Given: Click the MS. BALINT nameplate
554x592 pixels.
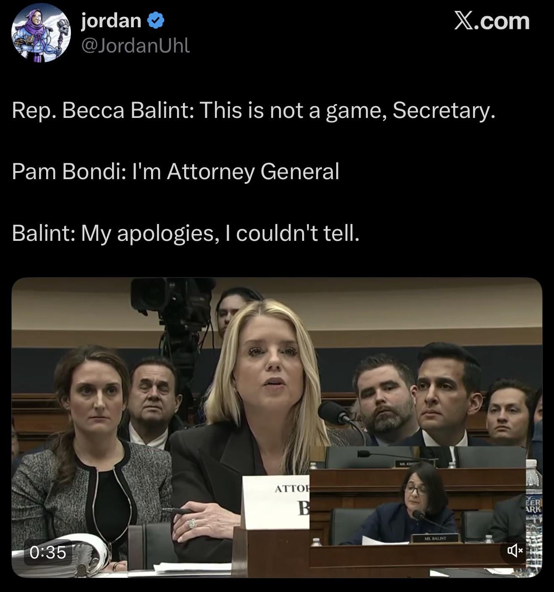Looking at the screenshot, I should tap(434, 538).
